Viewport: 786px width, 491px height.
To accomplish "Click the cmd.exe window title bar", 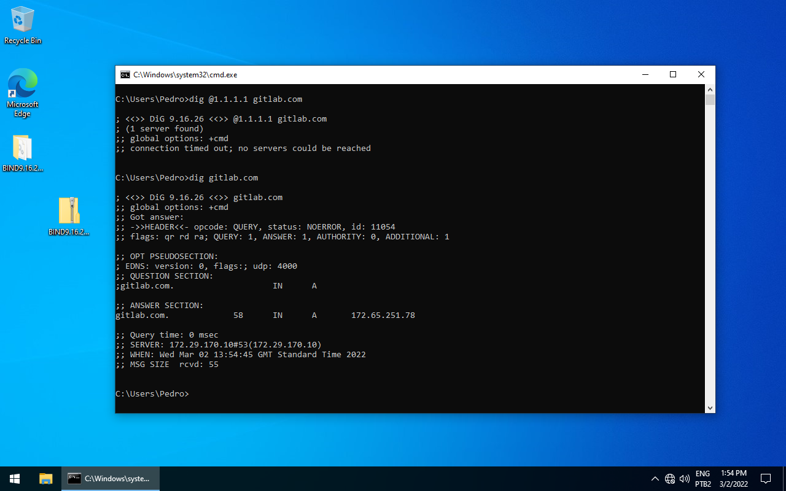I will (x=368, y=75).
